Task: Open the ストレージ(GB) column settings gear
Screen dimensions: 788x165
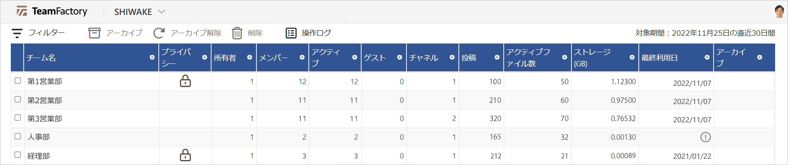Action: (632, 57)
